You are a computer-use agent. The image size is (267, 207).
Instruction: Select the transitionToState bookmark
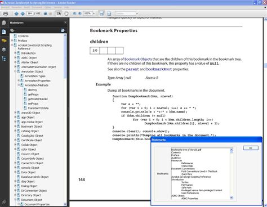(38, 108)
